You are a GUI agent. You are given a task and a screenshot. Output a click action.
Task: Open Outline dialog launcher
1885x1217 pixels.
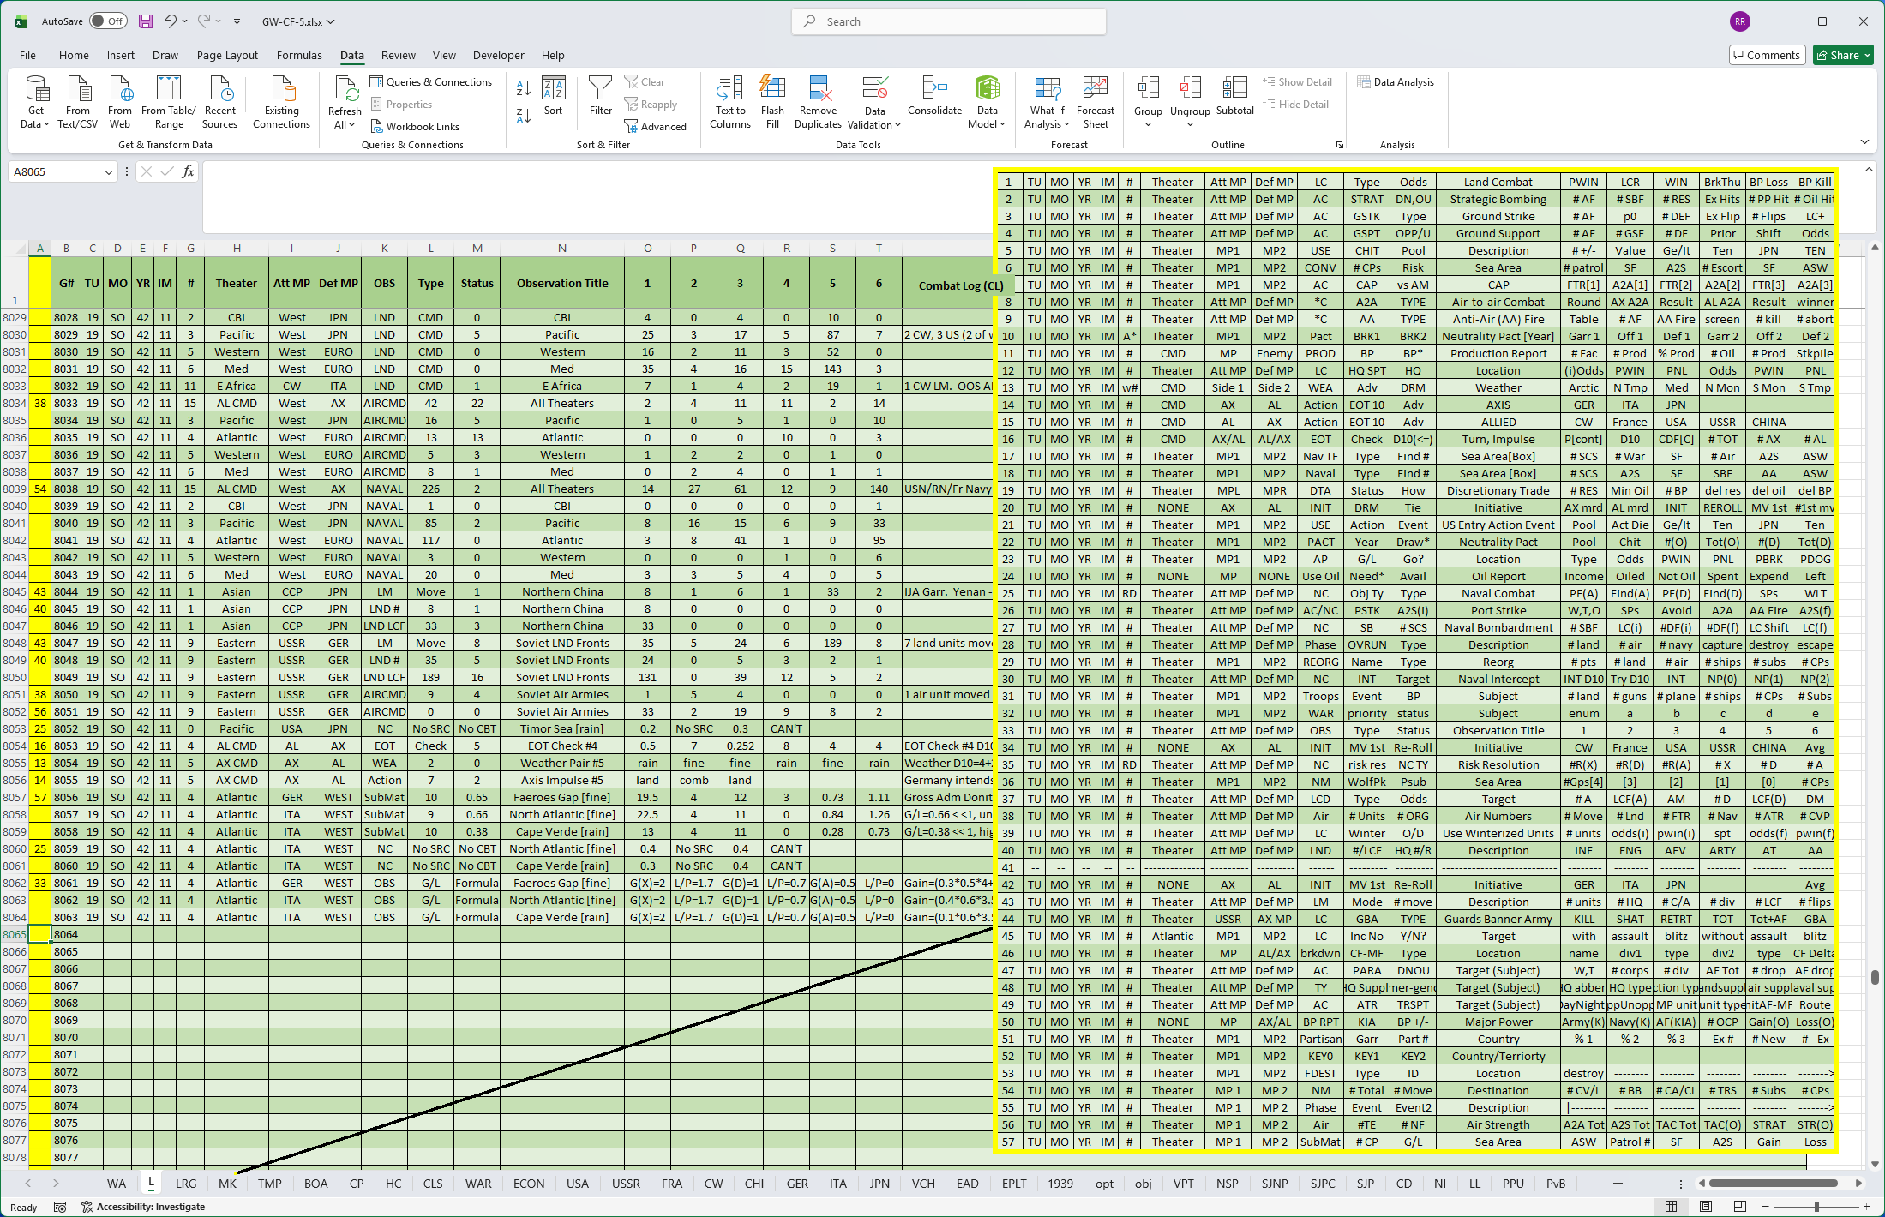tap(1340, 145)
